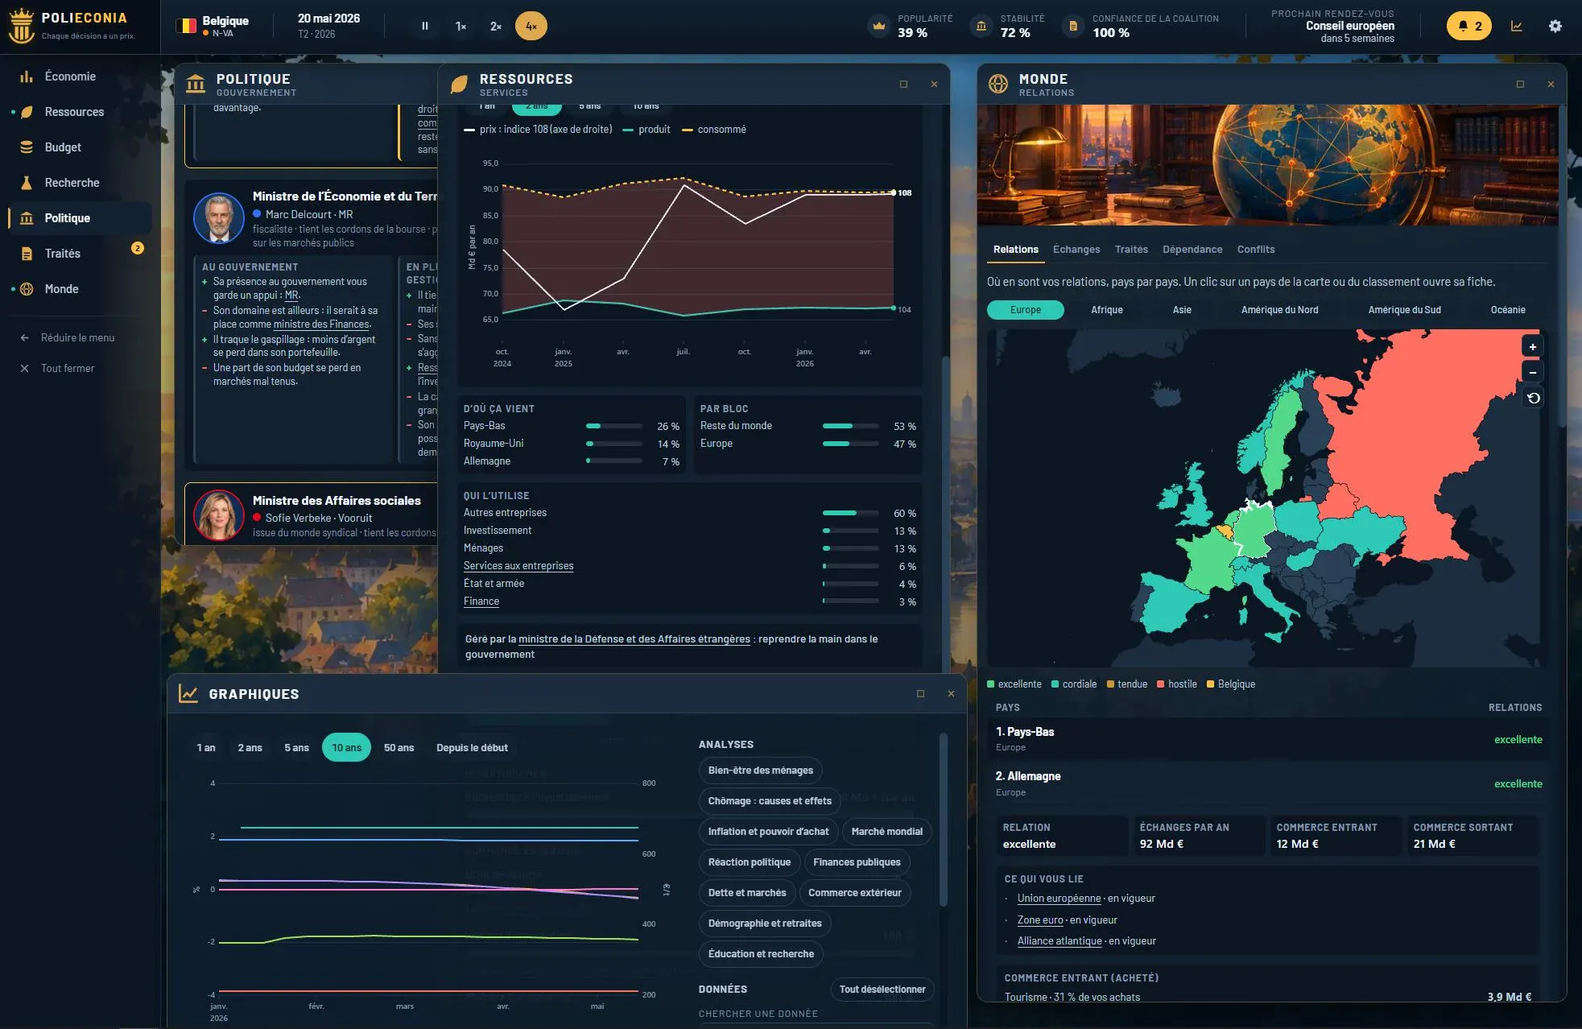Set game speed to 1×
The image size is (1582, 1029).
(461, 26)
